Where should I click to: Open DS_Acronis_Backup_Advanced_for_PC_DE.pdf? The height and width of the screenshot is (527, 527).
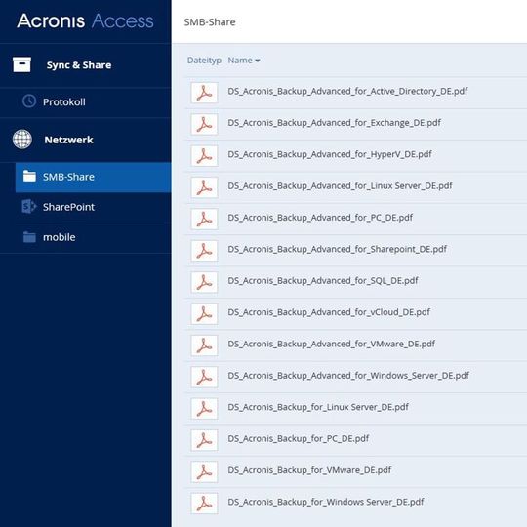coord(320,218)
